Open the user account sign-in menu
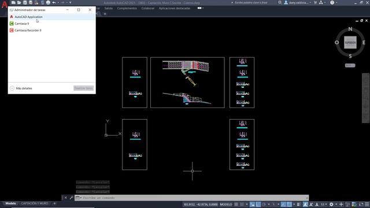The image size is (370, 208). [x=297, y=2]
